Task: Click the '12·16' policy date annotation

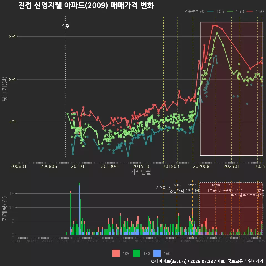Action: [192, 185]
